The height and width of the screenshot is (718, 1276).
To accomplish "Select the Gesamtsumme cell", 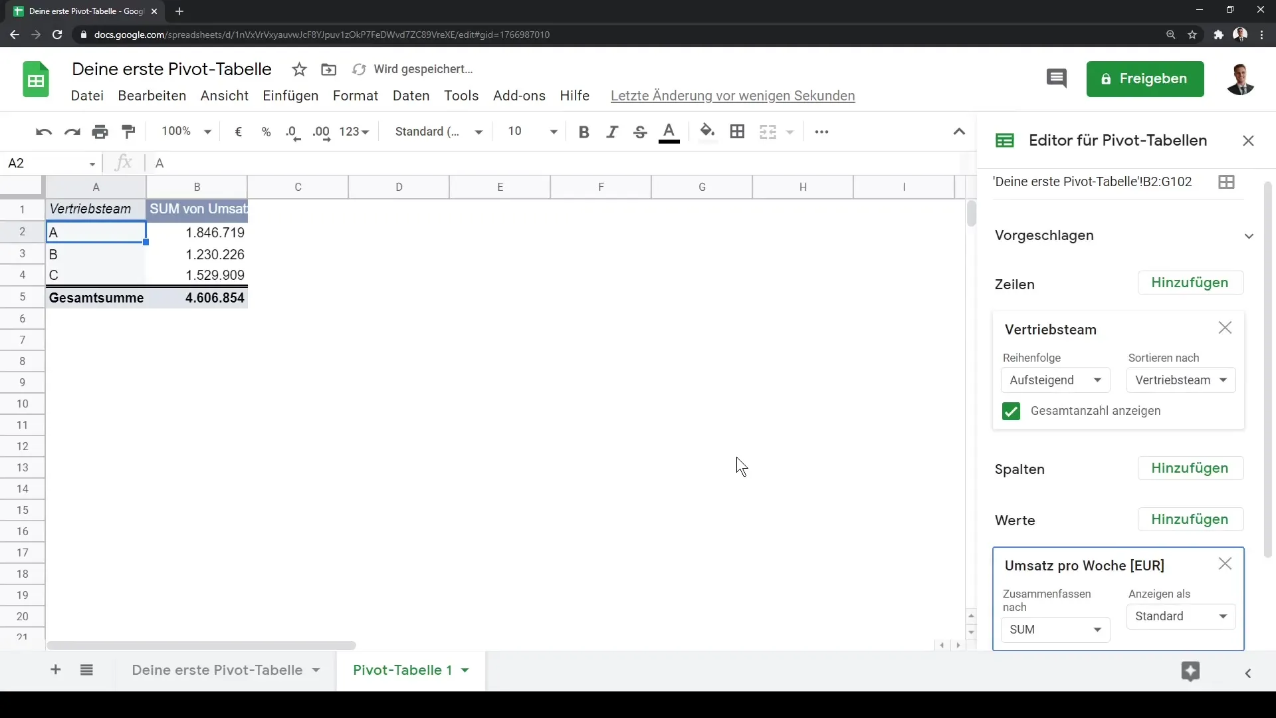I will pos(96,298).
